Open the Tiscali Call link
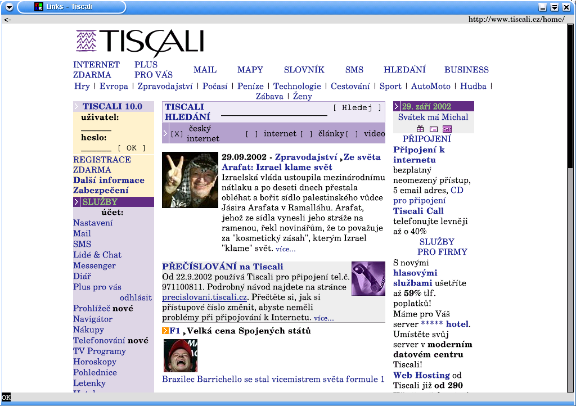 tap(418, 211)
